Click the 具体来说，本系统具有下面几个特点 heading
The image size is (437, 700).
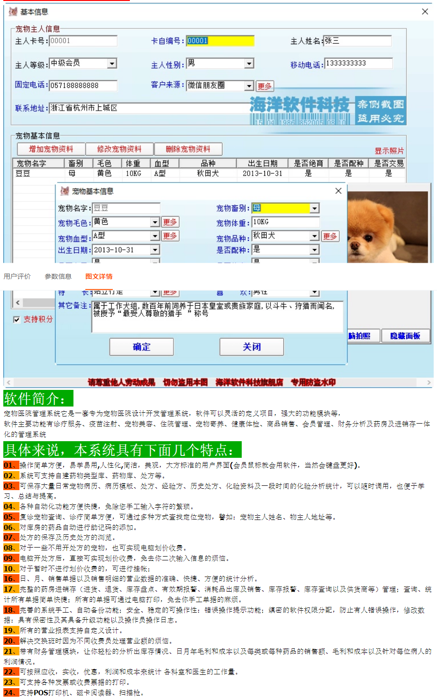(123, 450)
